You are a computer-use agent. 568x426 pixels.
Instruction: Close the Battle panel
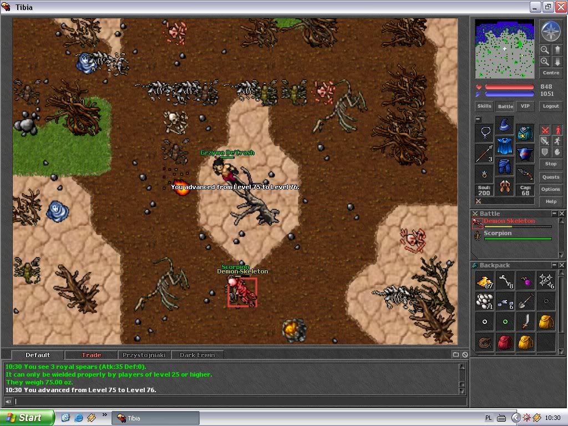[561, 214]
